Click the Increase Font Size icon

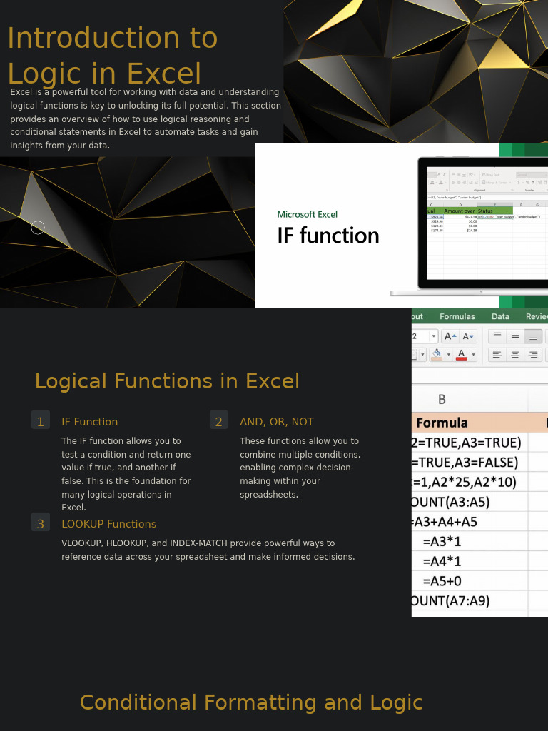coord(450,336)
